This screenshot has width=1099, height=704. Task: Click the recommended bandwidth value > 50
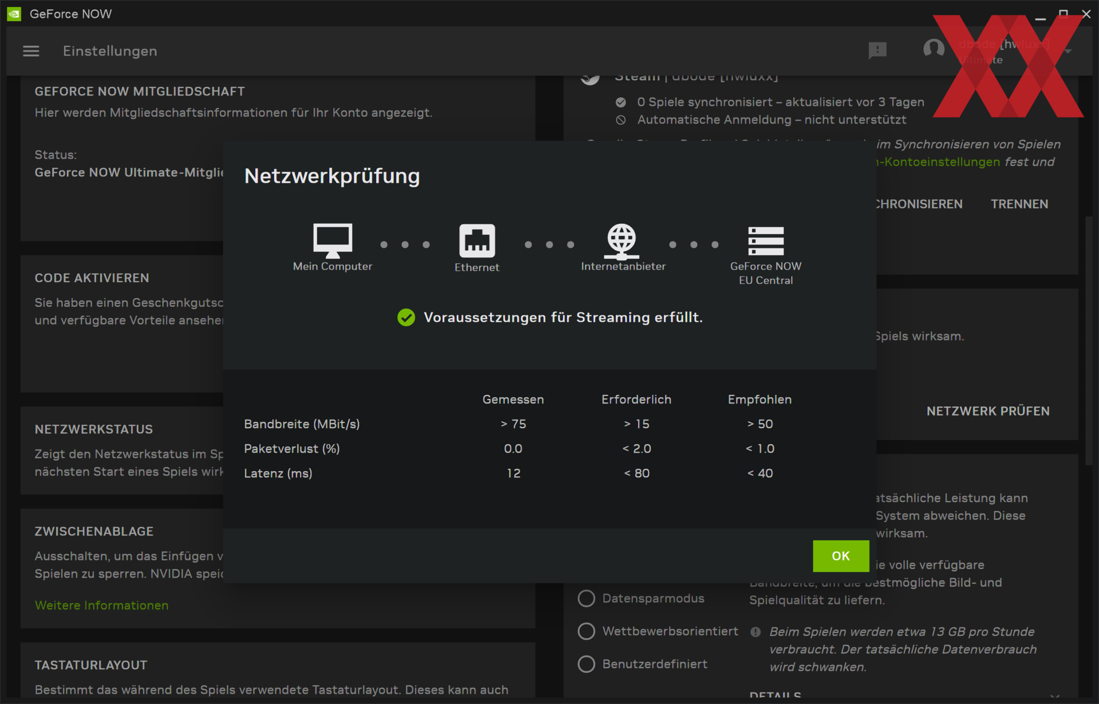click(760, 424)
